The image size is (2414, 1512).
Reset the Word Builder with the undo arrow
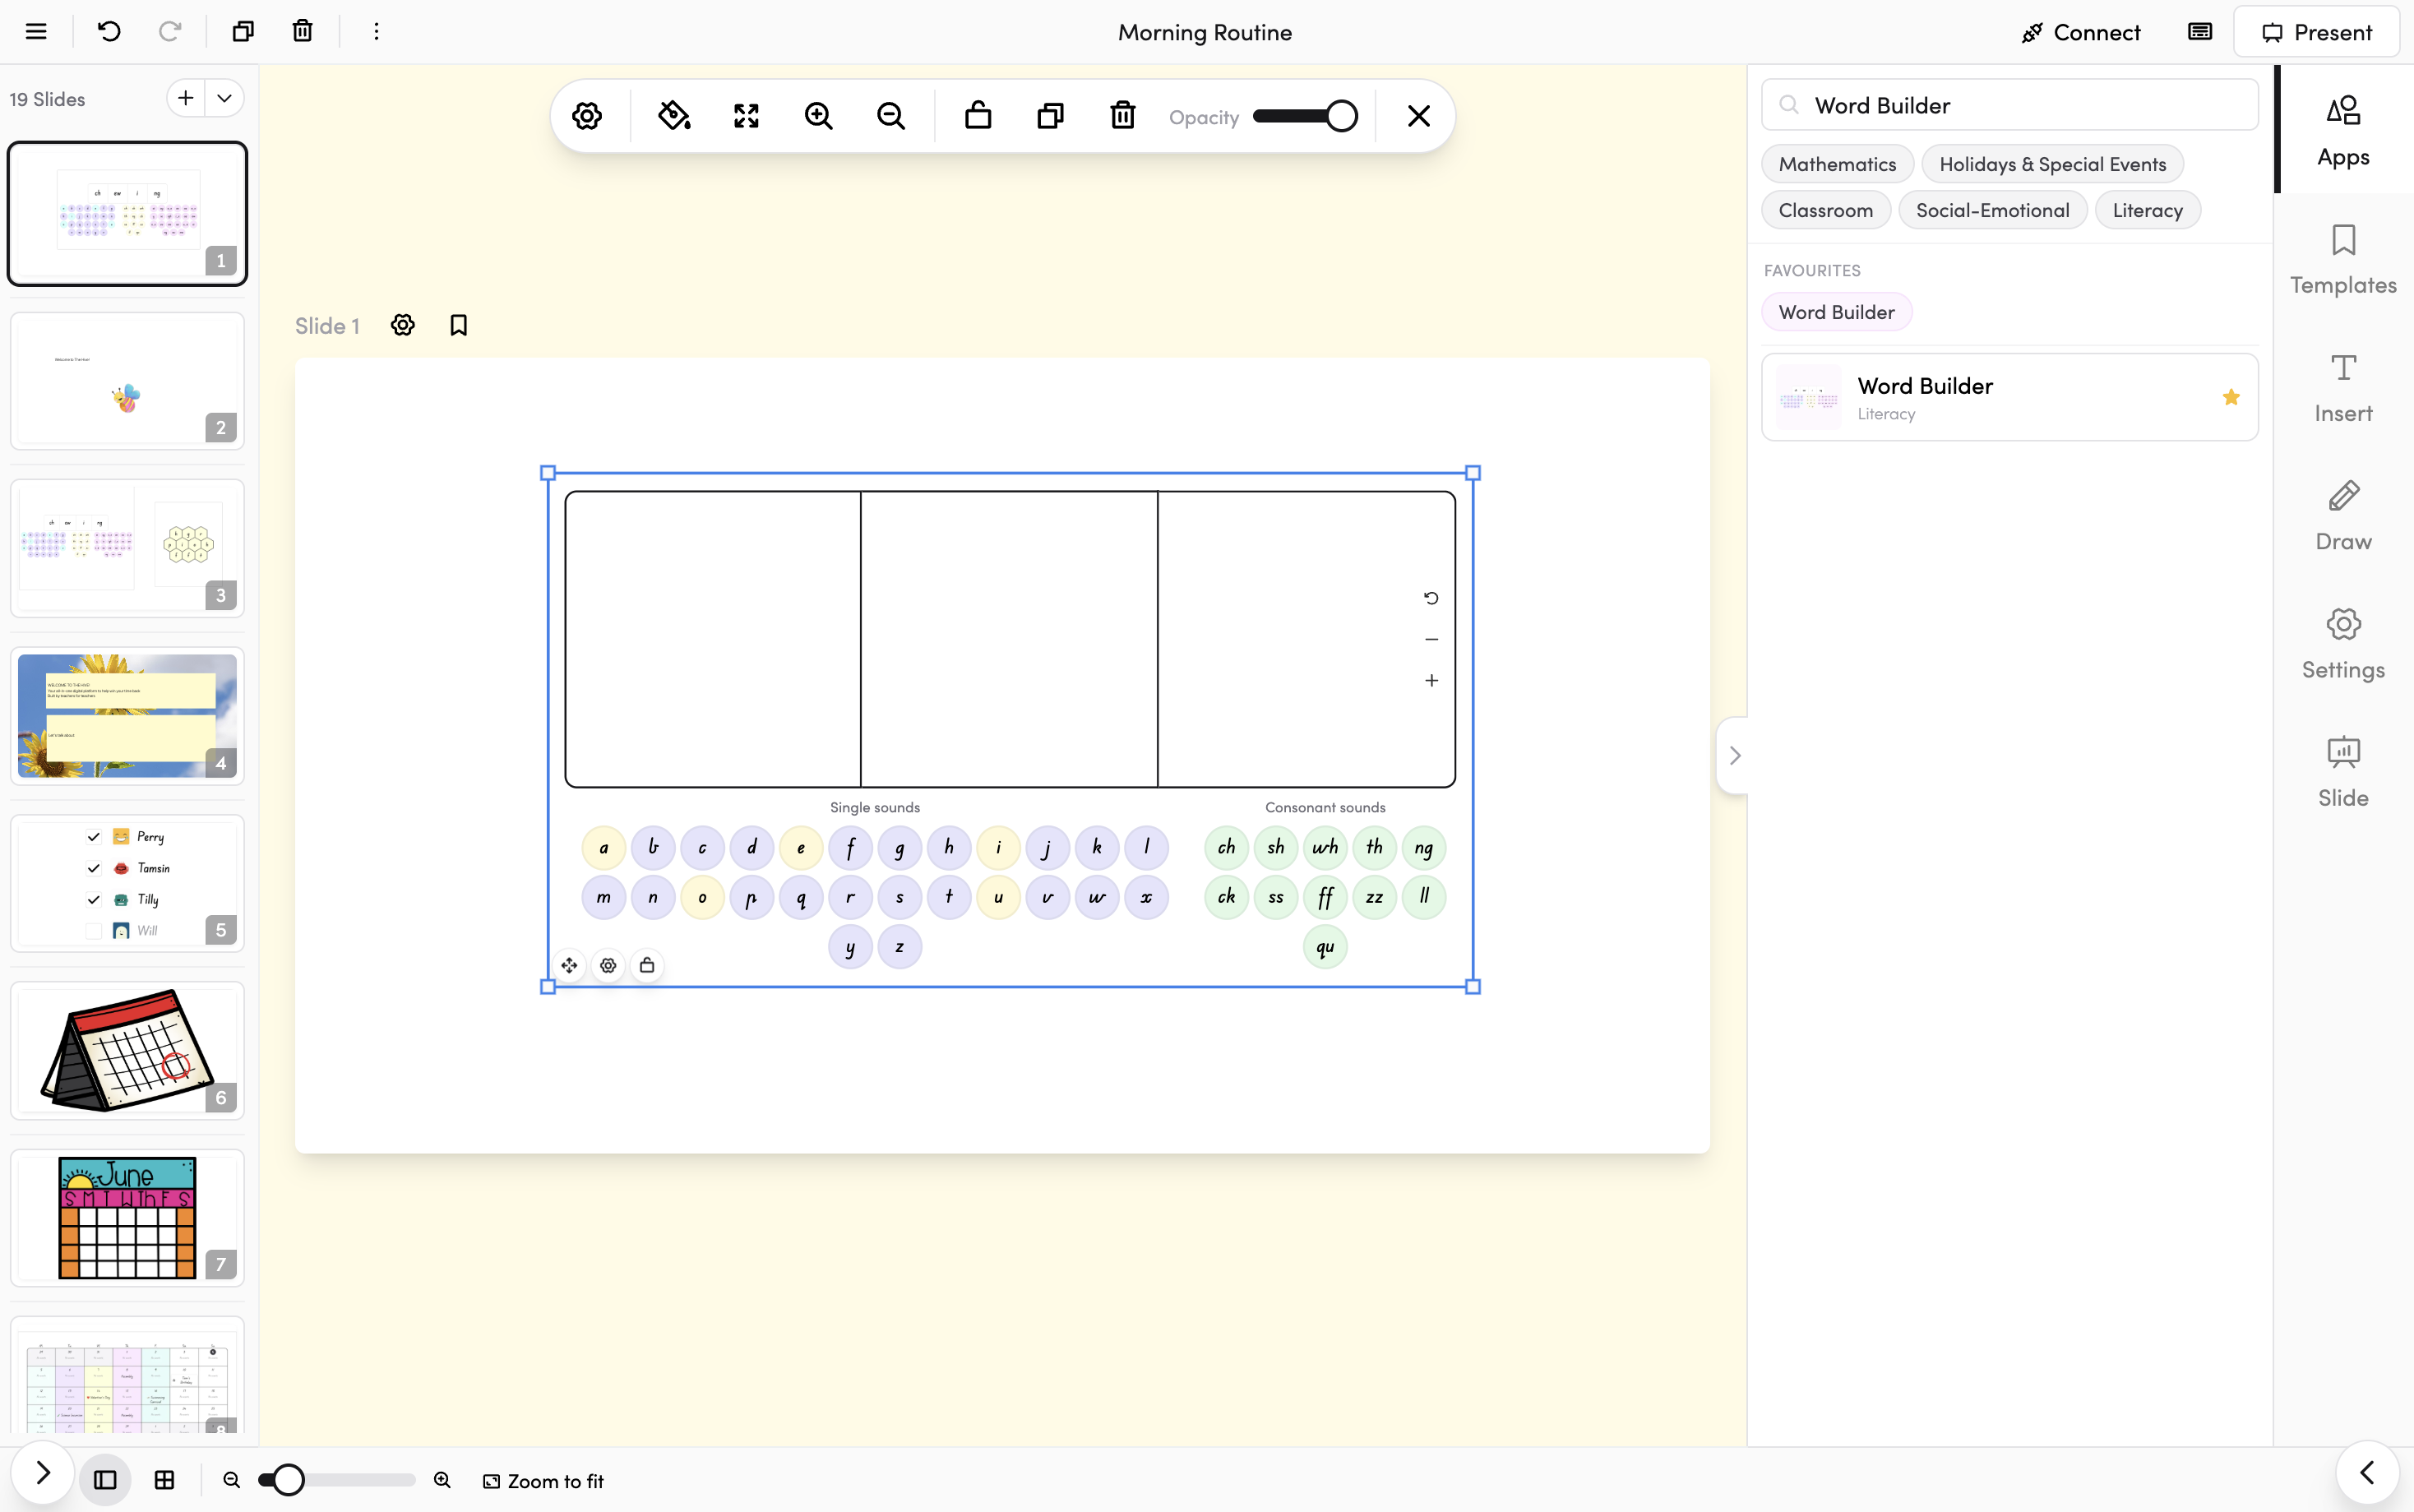pos(1431,598)
